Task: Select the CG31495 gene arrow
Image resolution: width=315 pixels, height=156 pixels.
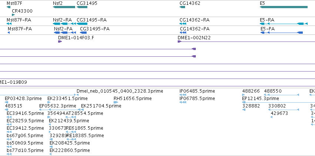Action: [x=82, y=7]
